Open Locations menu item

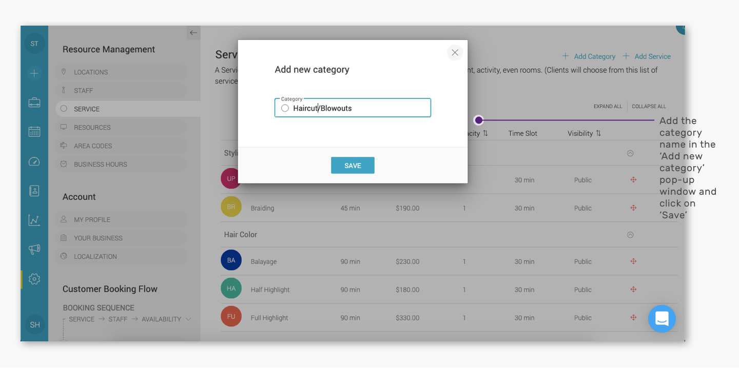(121, 72)
